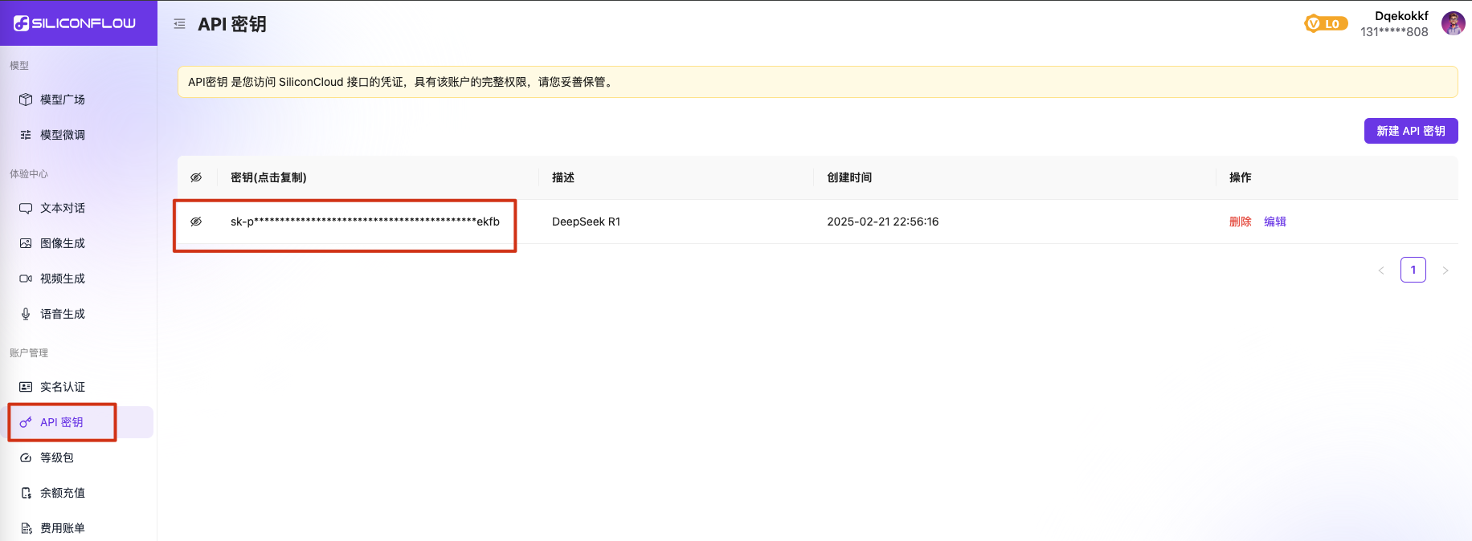The image size is (1472, 541).
Task: Click 新建 API 密钥 button
Action: 1411,131
